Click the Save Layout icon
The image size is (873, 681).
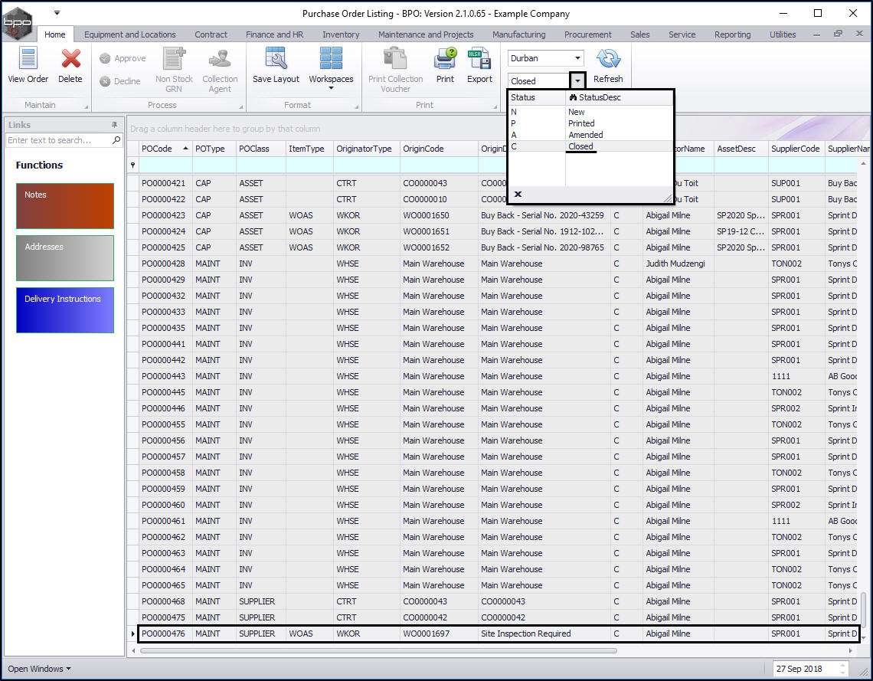coord(276,60)
